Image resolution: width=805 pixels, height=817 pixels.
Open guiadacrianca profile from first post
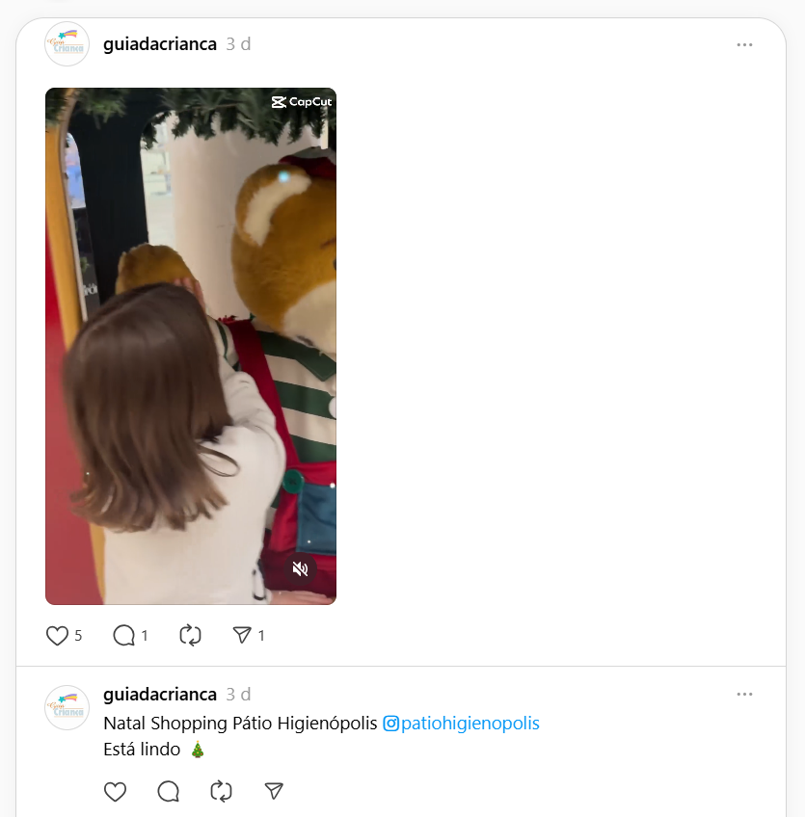159,44
